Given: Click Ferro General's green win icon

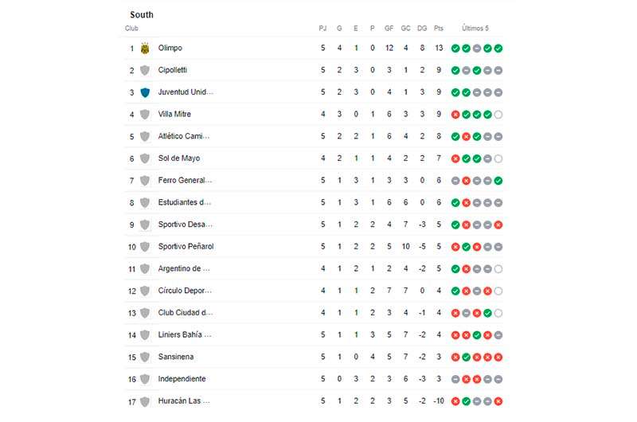Looking at the screenshot, I should (498, 181).
